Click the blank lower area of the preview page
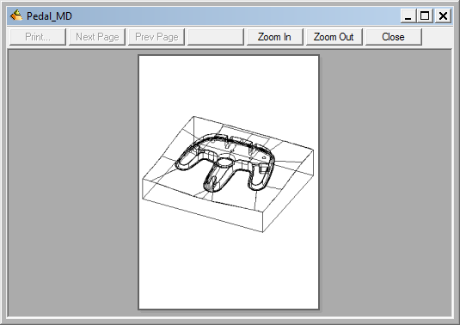Screen dimensions: 460x325 (x=229, y=270)
